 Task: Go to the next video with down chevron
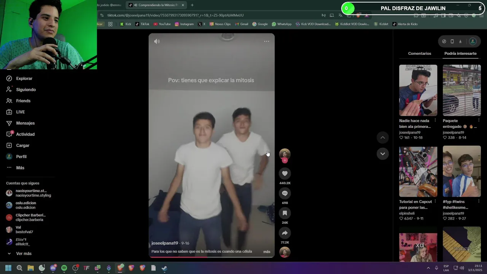(x=382, y=154)
